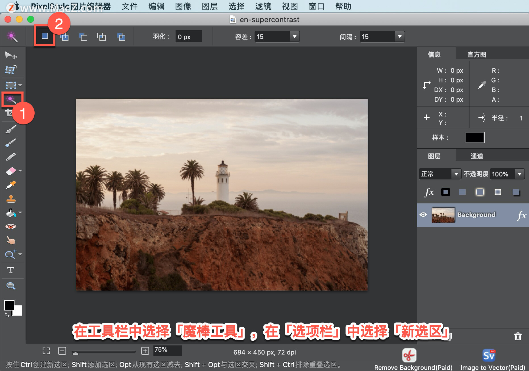Click the 75% zoom percentage field

167,350
